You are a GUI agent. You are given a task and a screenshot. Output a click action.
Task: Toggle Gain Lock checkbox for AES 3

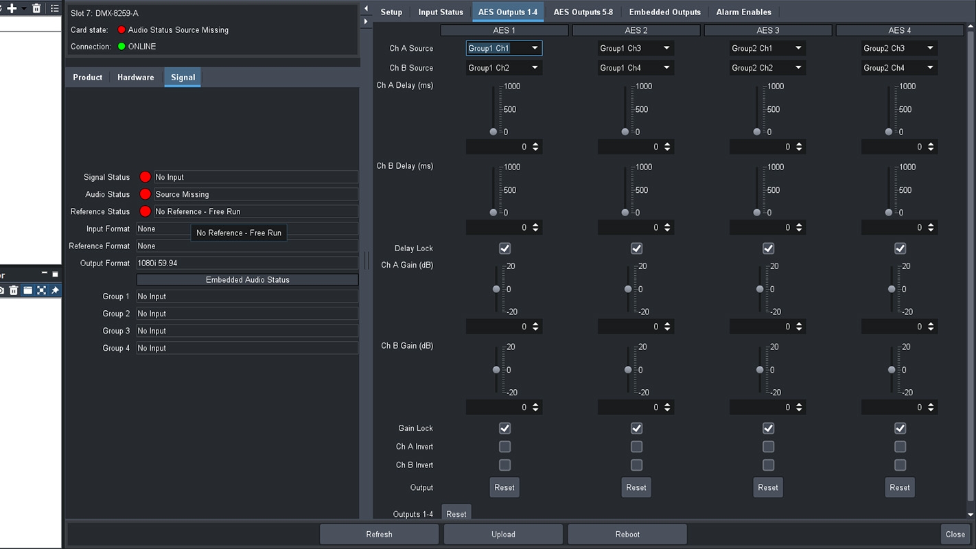[768, 428]
